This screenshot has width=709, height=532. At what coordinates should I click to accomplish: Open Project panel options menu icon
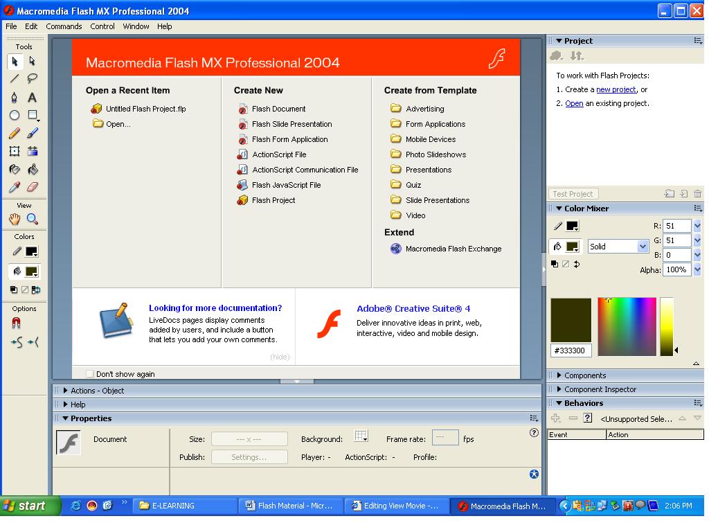pyautogui.click(x=698, y=41)
